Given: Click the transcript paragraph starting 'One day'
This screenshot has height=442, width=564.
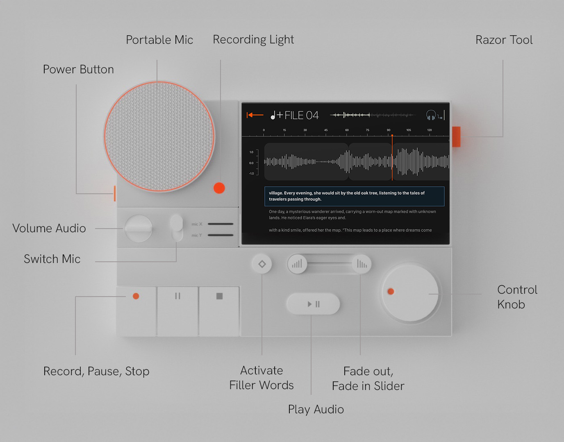Looking at the screenshot, I should pos(352,215).
